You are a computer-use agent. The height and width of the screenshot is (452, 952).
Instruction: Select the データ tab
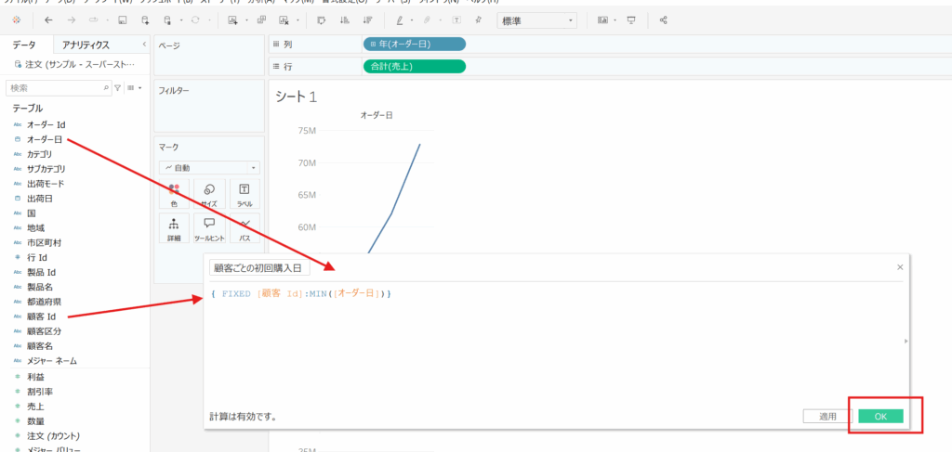tap(24, 45)
